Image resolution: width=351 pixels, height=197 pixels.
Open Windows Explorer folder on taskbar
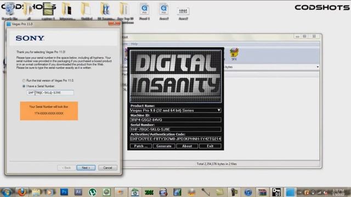pyautogui.click(x=36, y=192)
